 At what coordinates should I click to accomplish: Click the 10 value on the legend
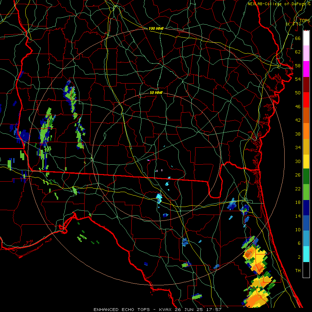click(298, 229)
